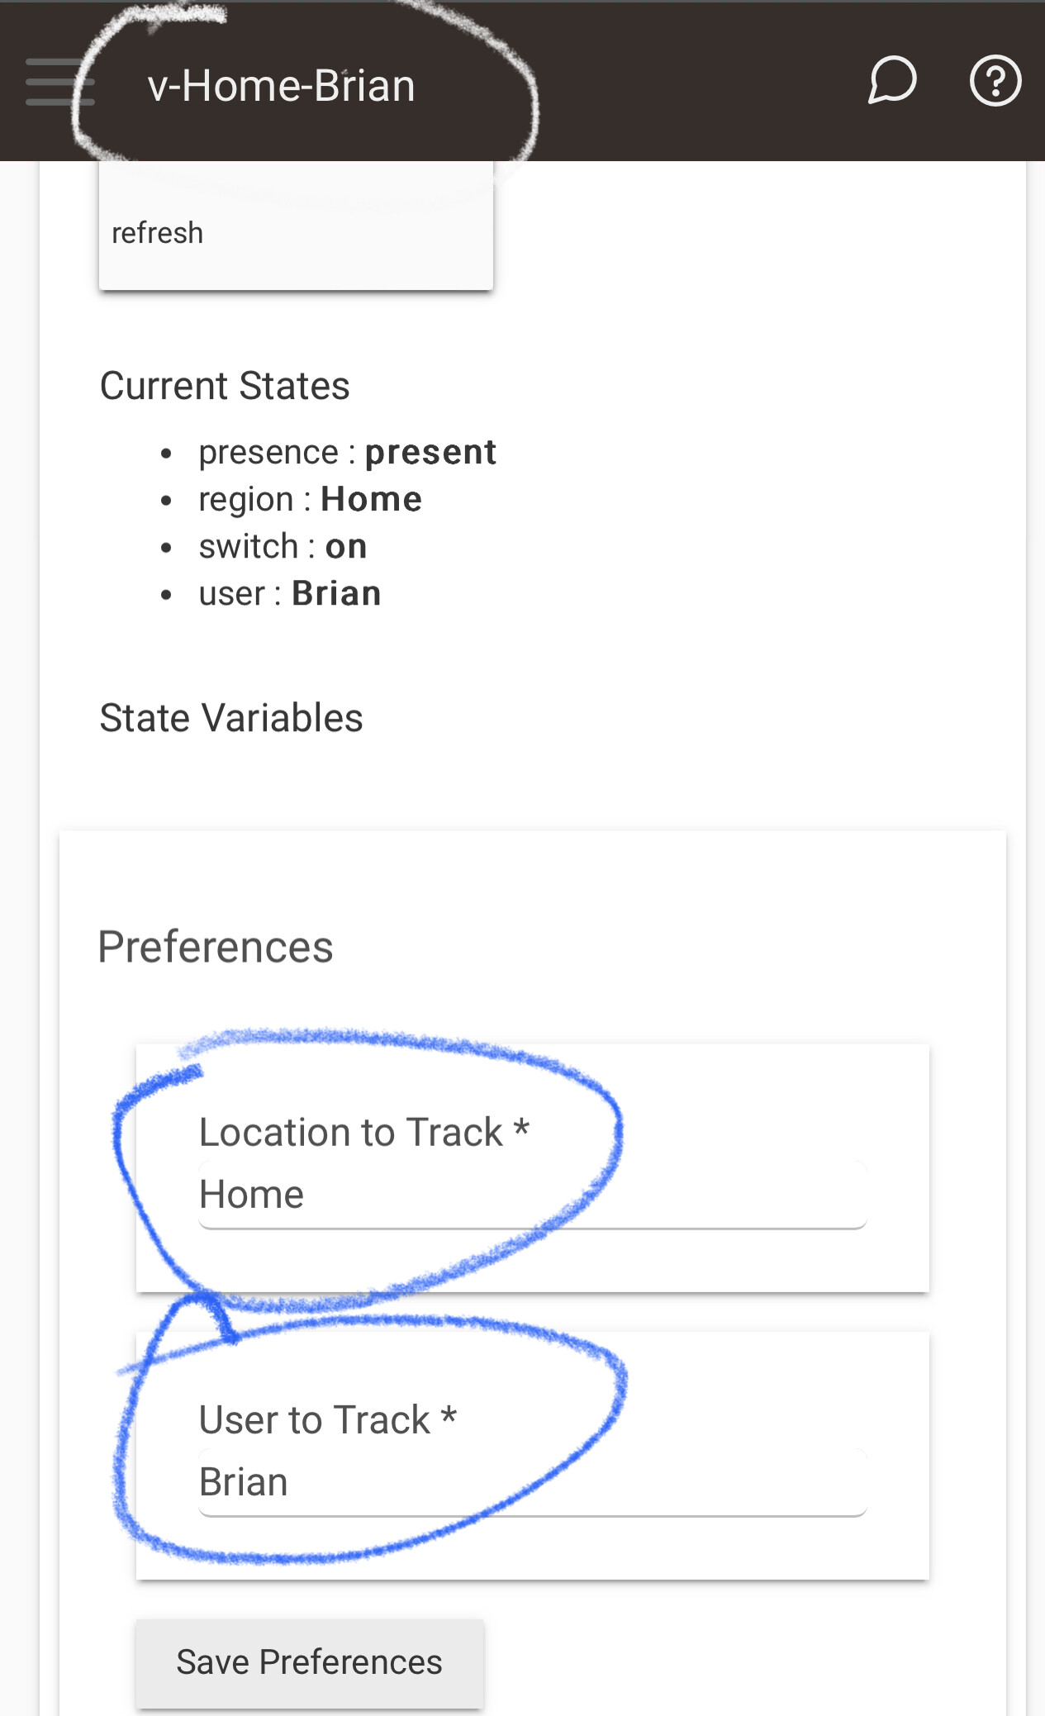The image size is (1045, 1716).
Task: Click the Current States heading
Action: click(225, 386)
